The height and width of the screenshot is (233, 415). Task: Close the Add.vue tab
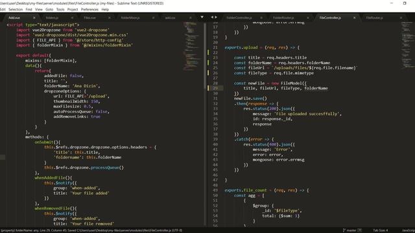[34, 17]
